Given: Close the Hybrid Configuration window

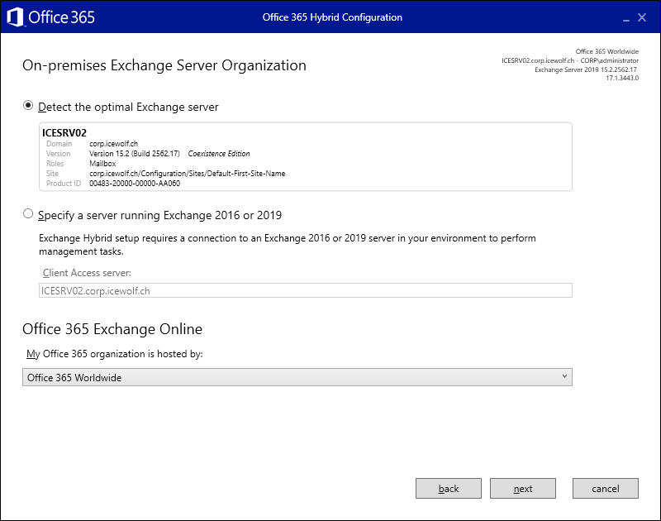Looking at the screenshot, I should [x=642, y=17].
